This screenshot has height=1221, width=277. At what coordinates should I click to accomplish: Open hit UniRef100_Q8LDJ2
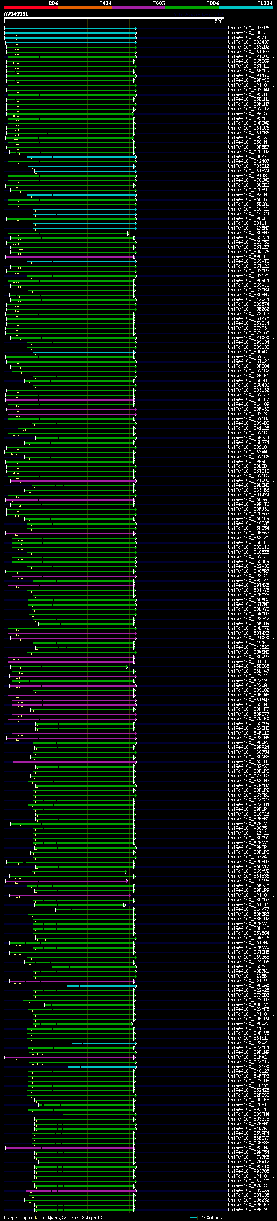coord(248,33)
